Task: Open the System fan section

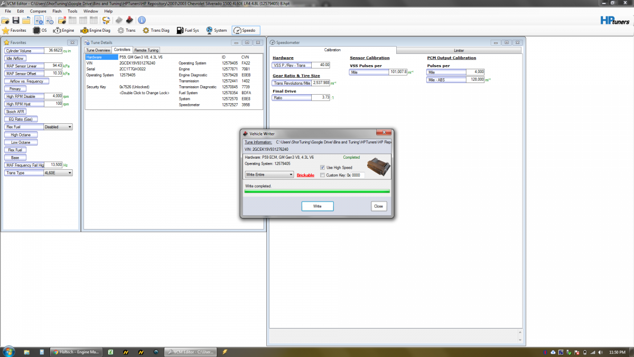Action: point(217,30)
